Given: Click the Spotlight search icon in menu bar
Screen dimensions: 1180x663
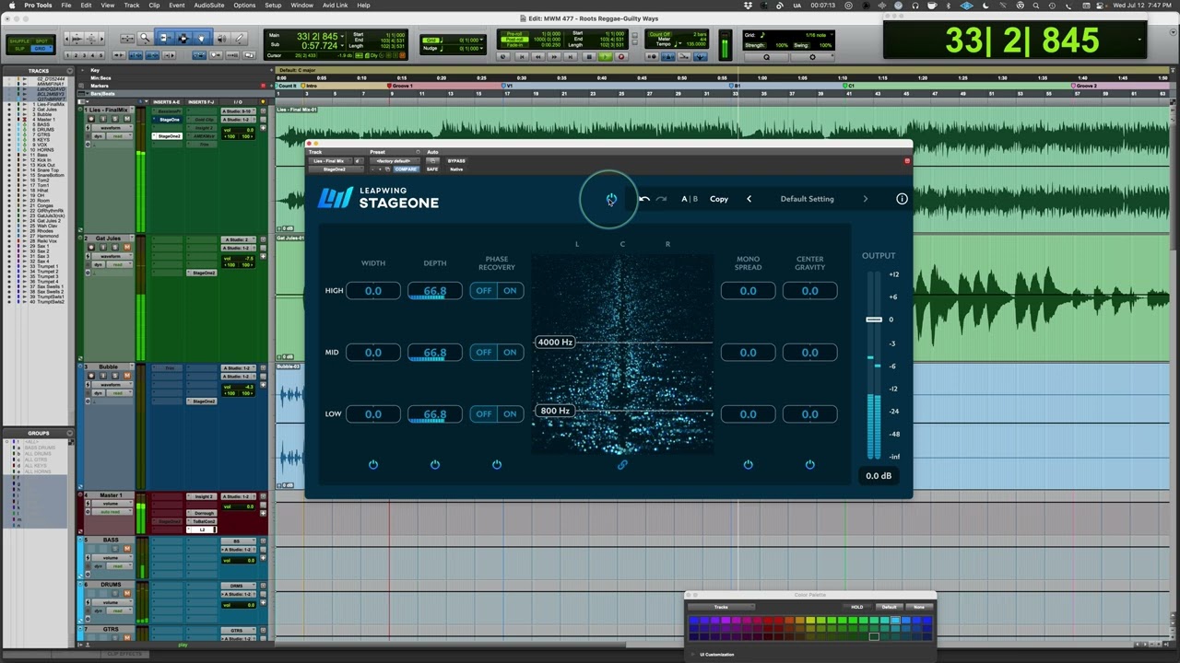Looking at the screenshot, I should (x=1036, y=6).
